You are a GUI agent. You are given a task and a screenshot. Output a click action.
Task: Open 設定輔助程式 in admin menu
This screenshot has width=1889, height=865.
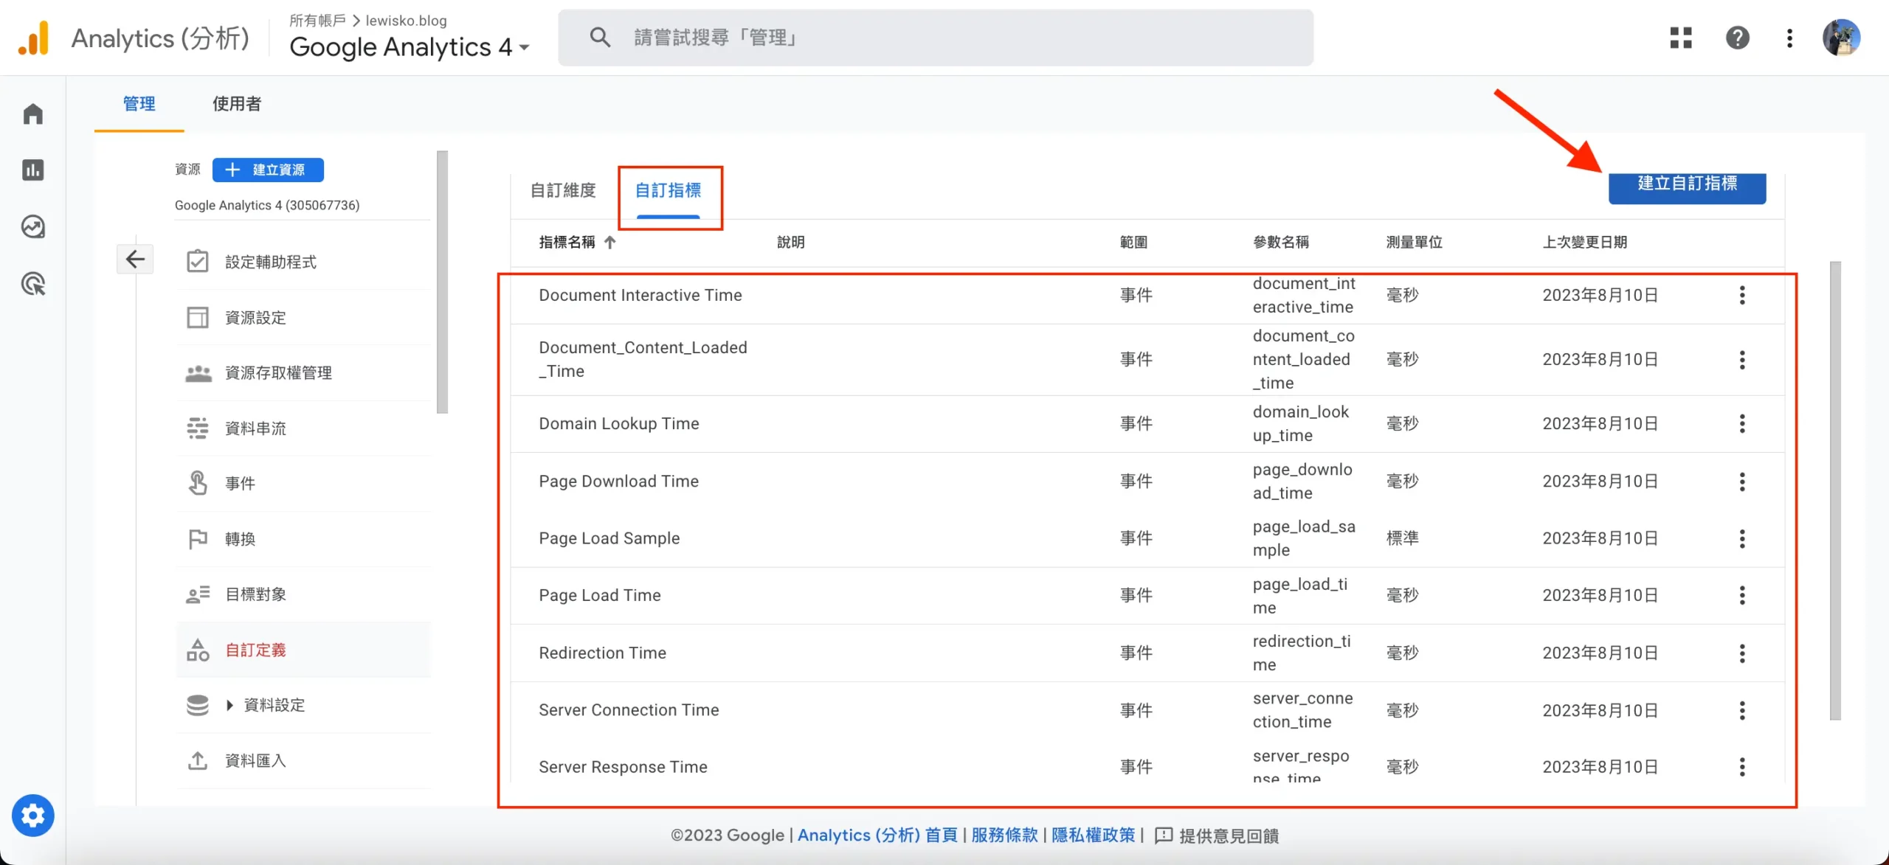303,262
